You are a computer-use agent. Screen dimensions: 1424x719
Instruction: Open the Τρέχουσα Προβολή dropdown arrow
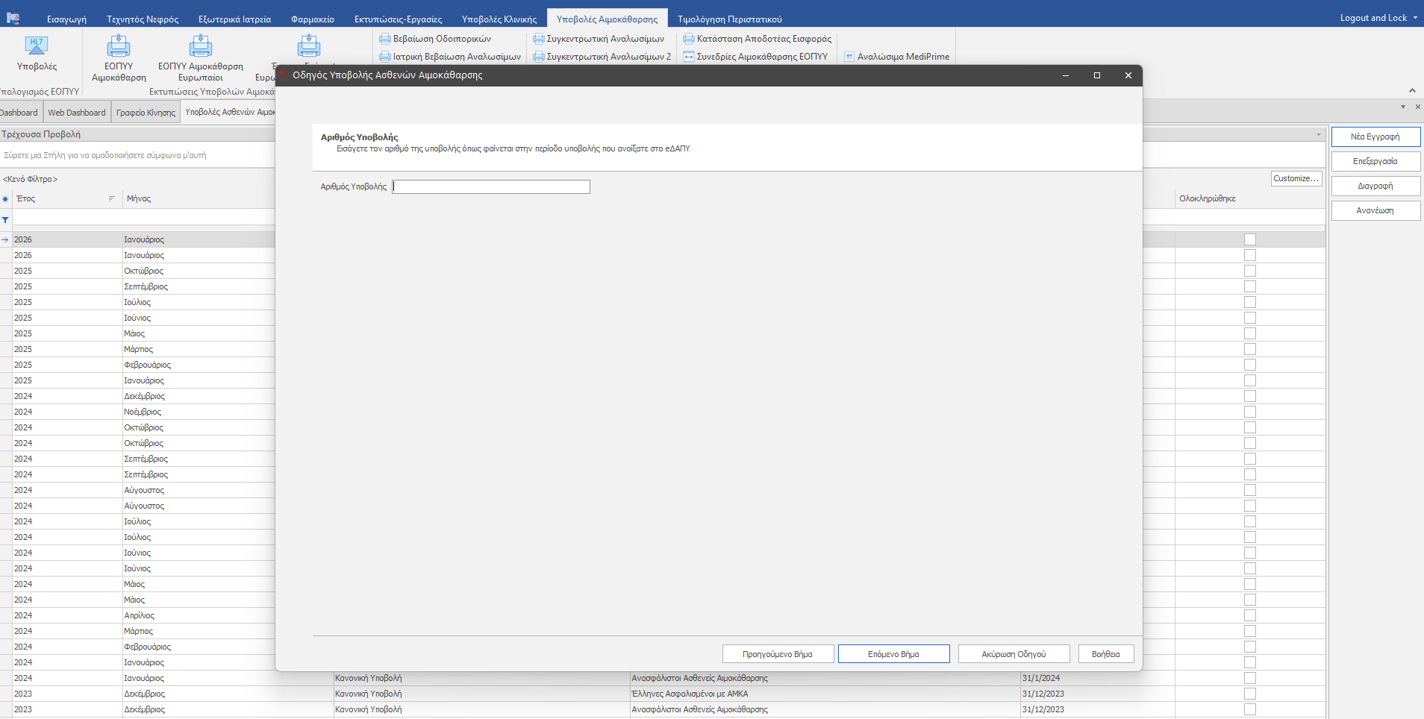click(1318, 135)
